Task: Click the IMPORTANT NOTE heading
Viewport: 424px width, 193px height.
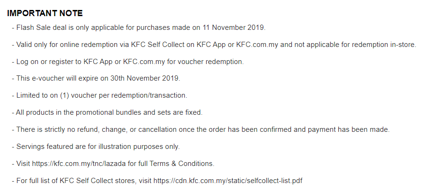Action: click(x=45, y=13)
